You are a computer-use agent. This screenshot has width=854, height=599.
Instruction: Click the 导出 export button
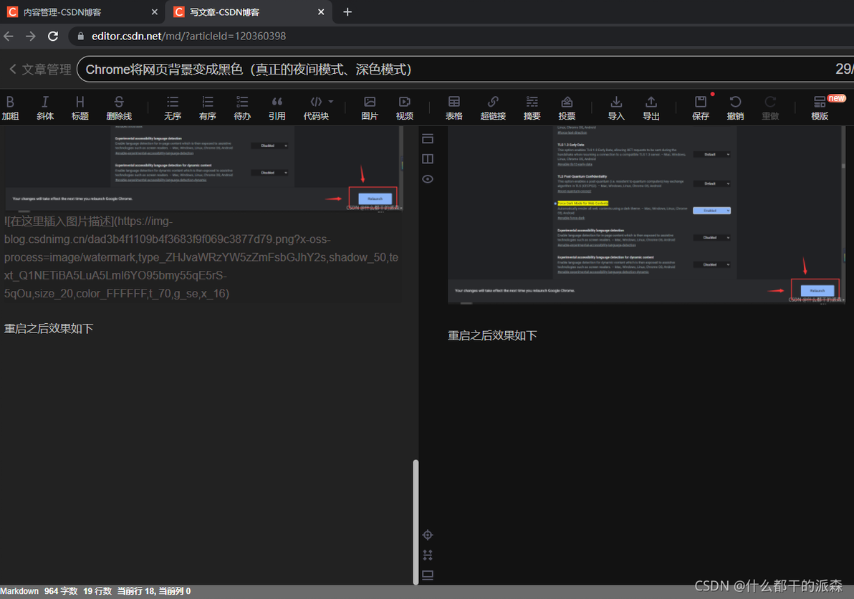[651, 107]
